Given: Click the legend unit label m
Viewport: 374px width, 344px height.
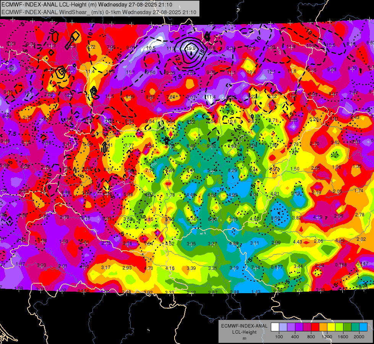Looking at the screenshot, I should (244, 338).
